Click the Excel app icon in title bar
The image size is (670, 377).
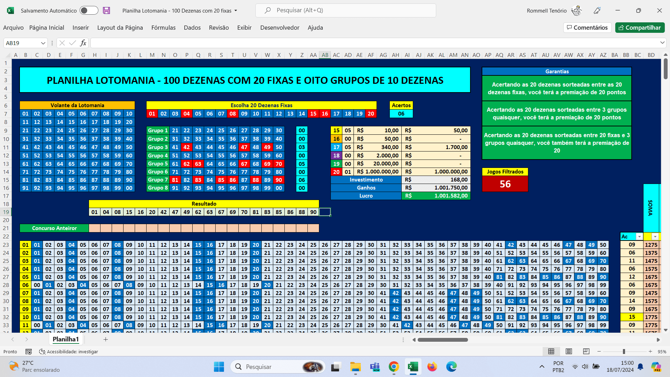click(10, 10)
